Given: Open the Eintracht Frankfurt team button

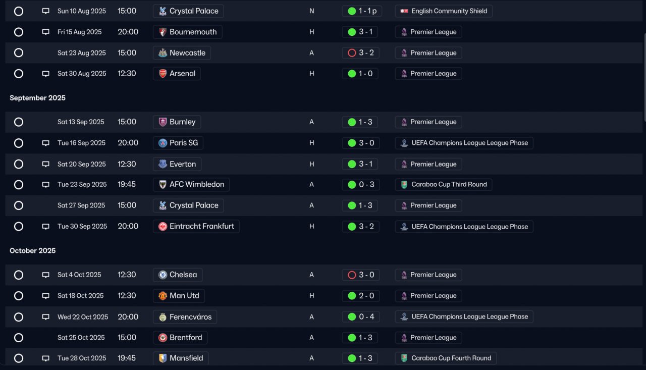Looking at the screenshot, I should [x=196, y=227].
